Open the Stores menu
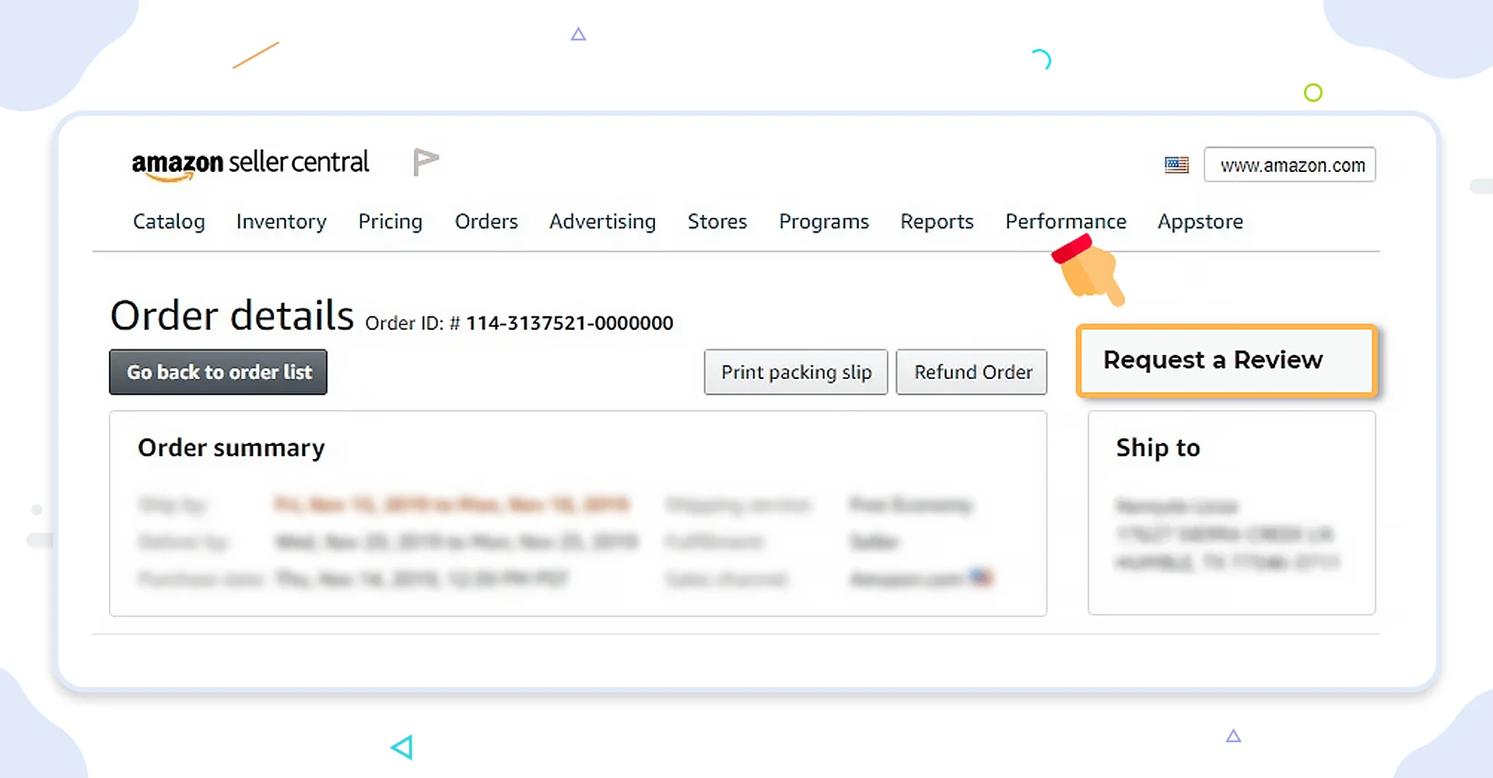1493x778 pixels. pos(717,222)
